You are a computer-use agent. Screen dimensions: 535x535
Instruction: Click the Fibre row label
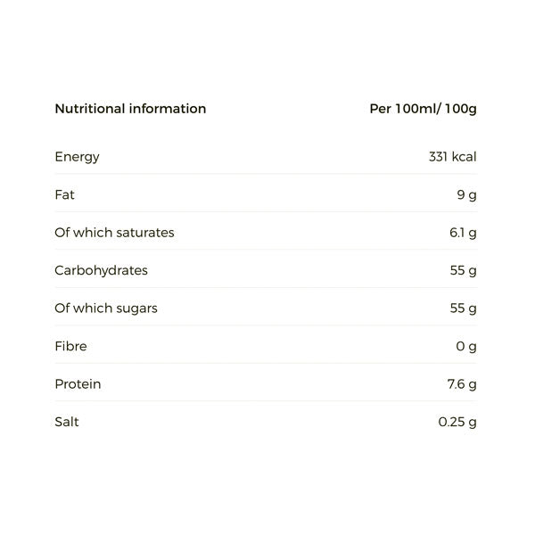tap(70, 346)
